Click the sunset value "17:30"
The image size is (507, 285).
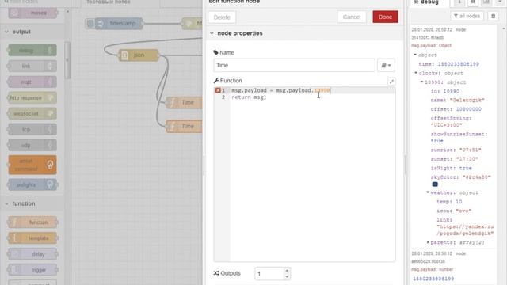(x=467, y=159)
